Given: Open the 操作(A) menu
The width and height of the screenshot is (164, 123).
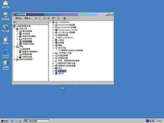Looking at the screenshot, I should pyautogui.click(x=19, y=18).
